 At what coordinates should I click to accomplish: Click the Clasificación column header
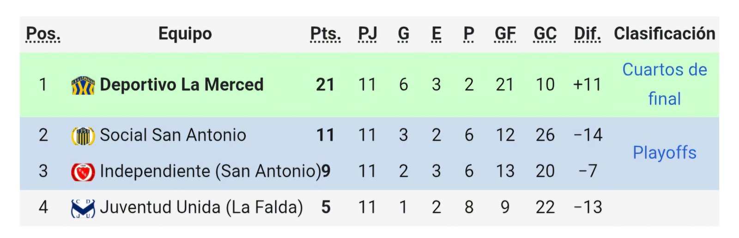click(x=664, y=34)
